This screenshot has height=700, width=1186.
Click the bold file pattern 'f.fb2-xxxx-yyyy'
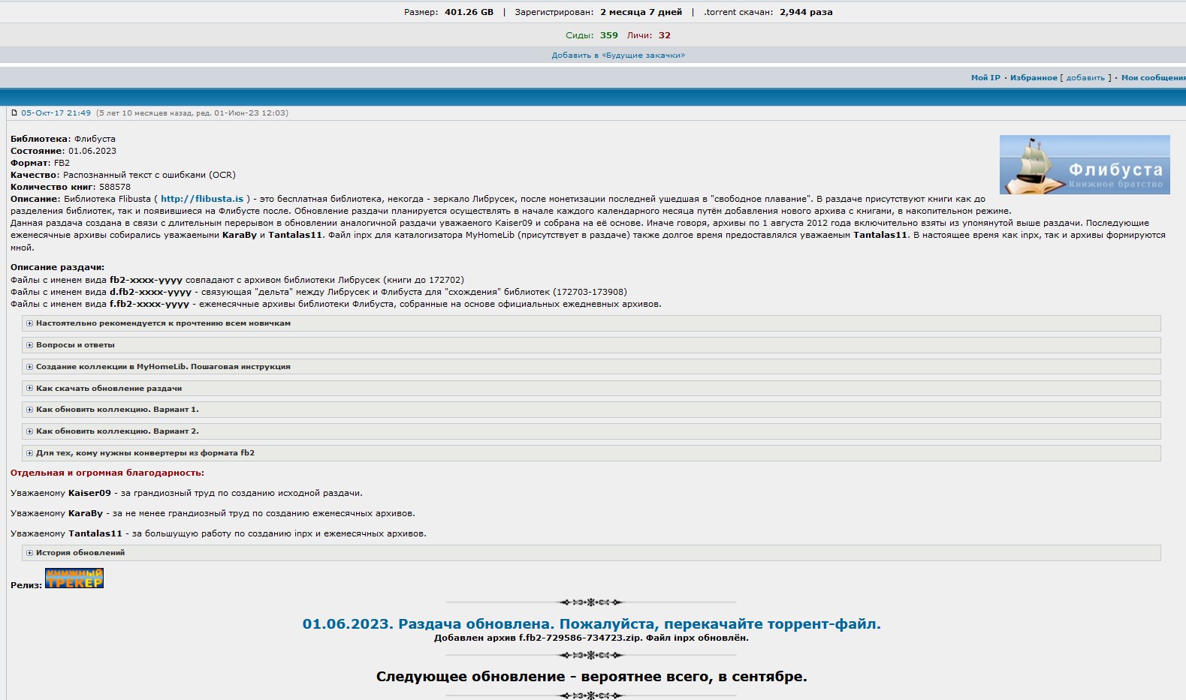point(149,304)
